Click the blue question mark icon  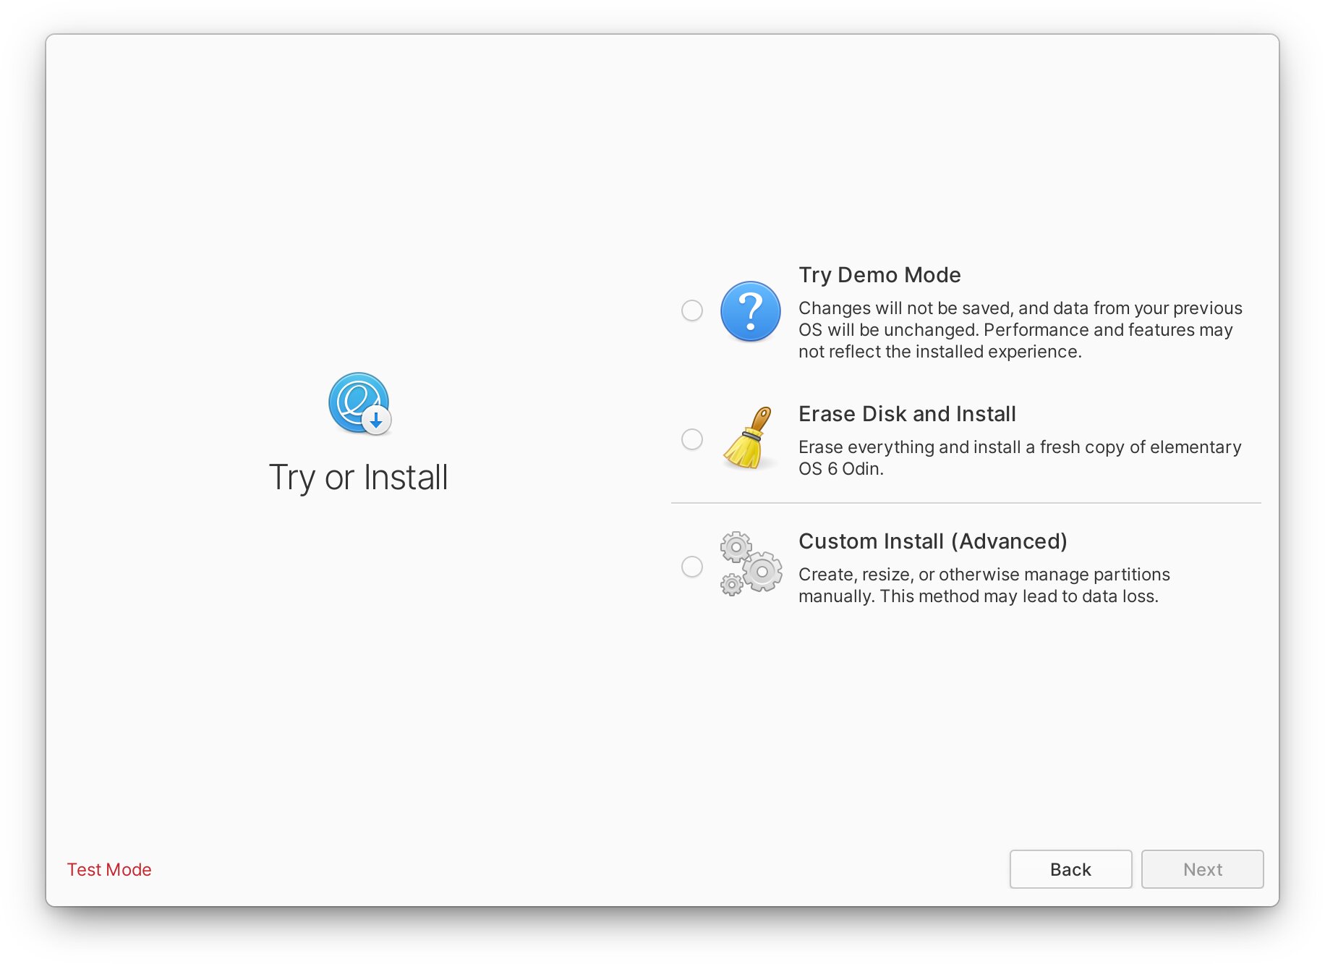750,311
